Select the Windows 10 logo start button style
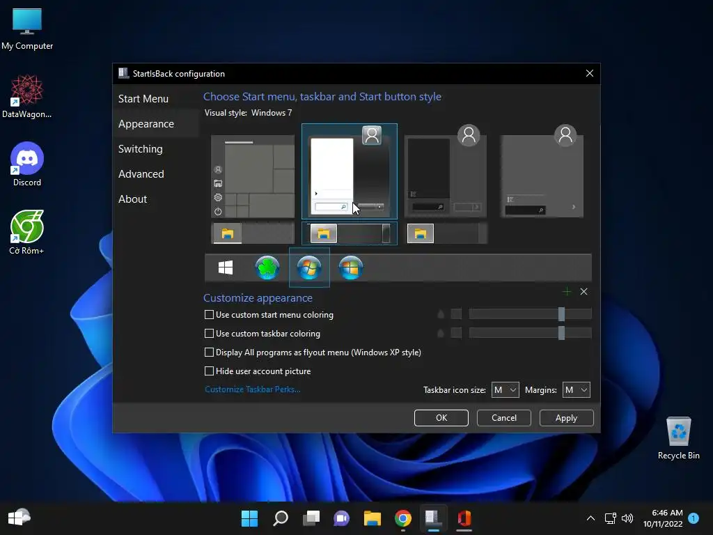 (226, 267)
